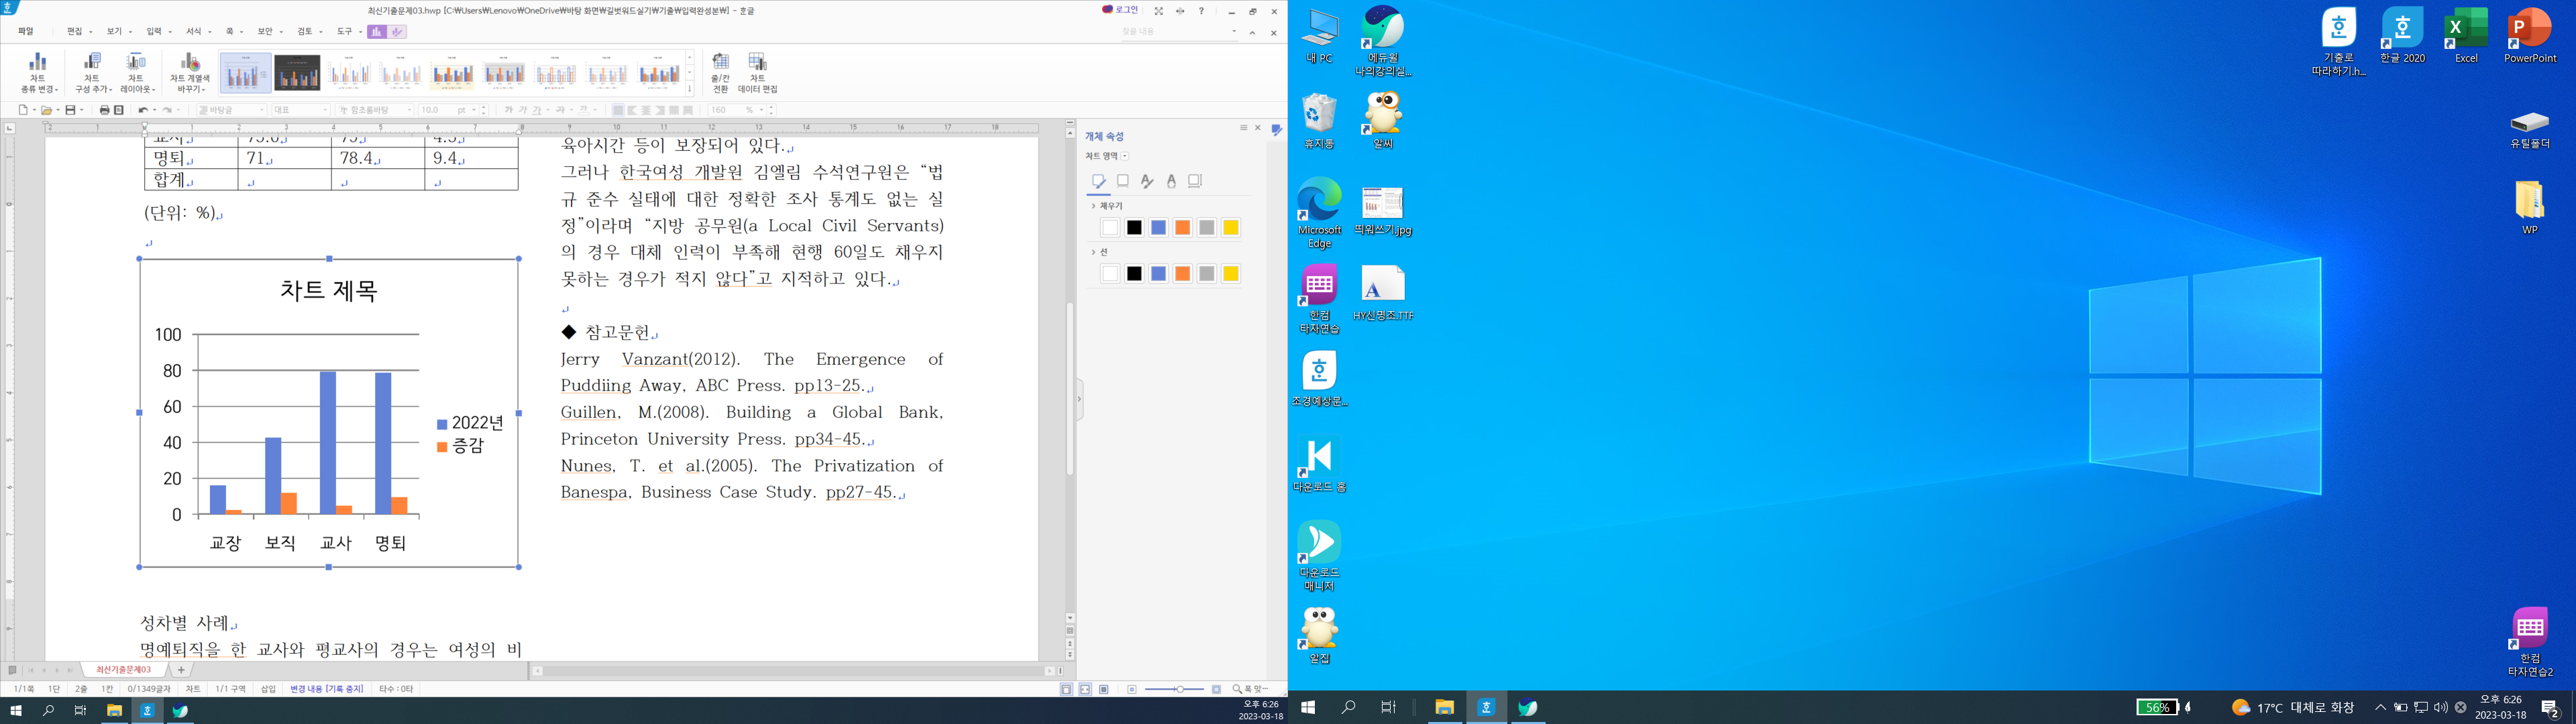Switch to the 최신기출문제03 document tab
This screenshot has height=724, width=2576.
[x=124, y=670]
